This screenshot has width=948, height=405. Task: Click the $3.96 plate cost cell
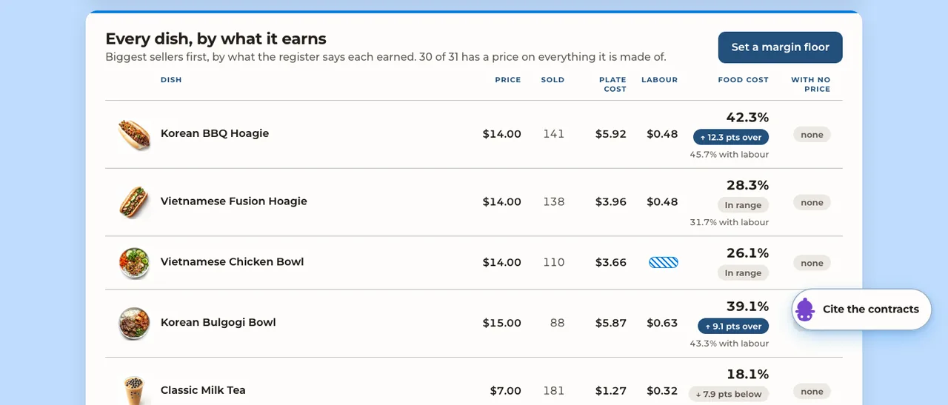coord(611,201)
